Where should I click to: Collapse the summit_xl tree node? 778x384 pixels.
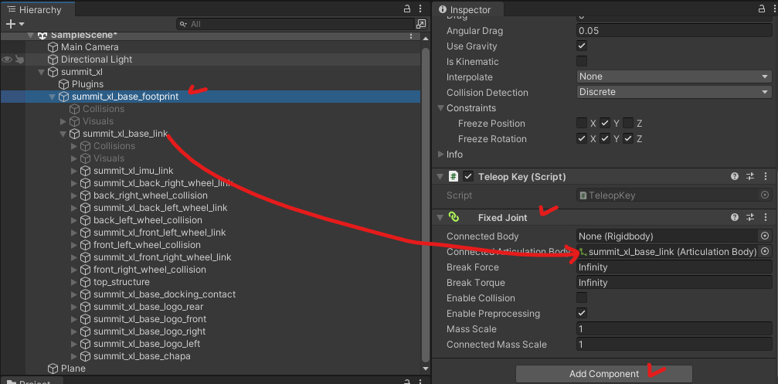pos(42,72)
